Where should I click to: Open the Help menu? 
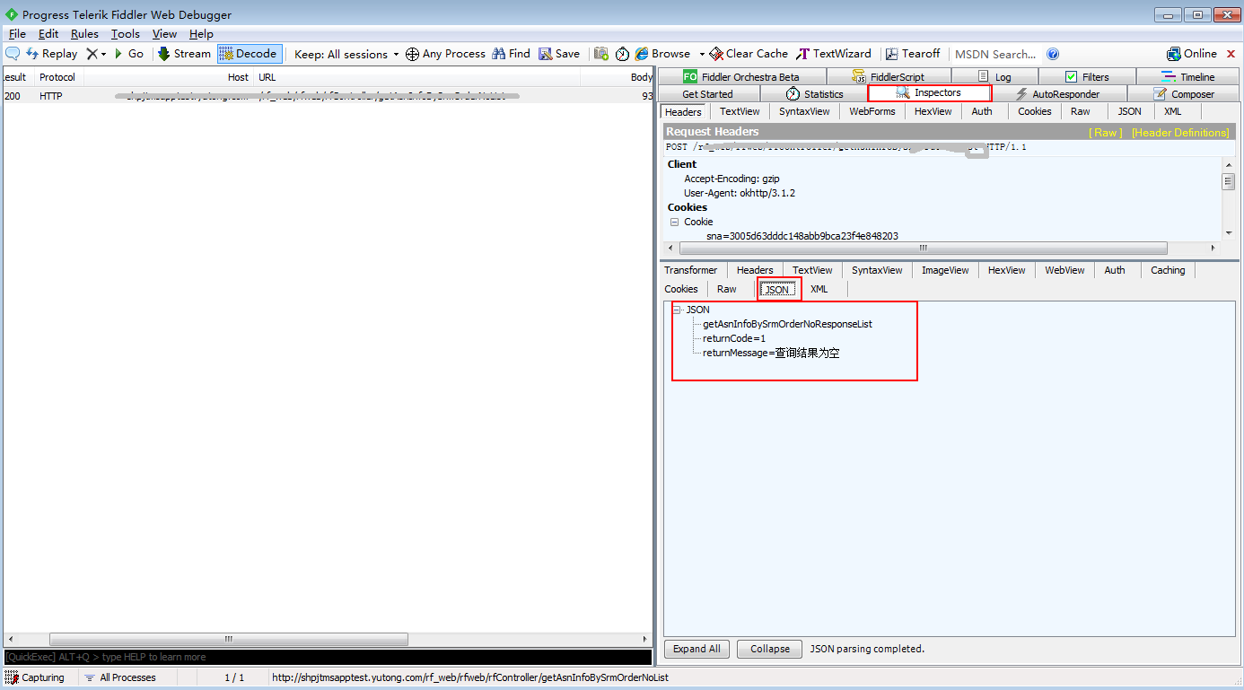tap(201, 34)
